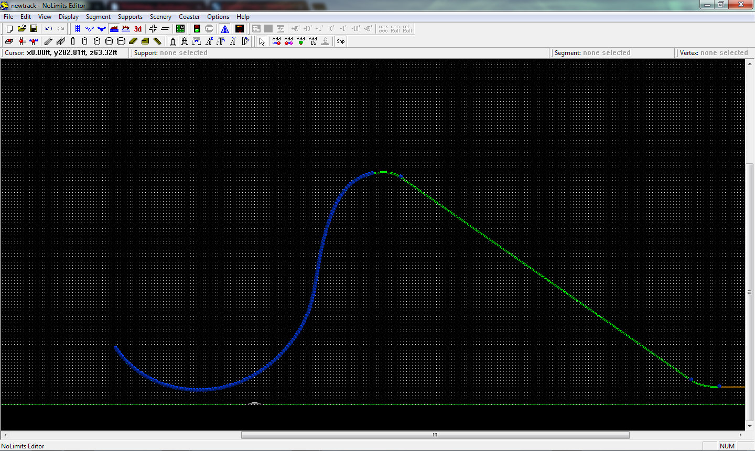755x451 pixels.
Task: Select olive wooden box block
Action: click(145, 41)
